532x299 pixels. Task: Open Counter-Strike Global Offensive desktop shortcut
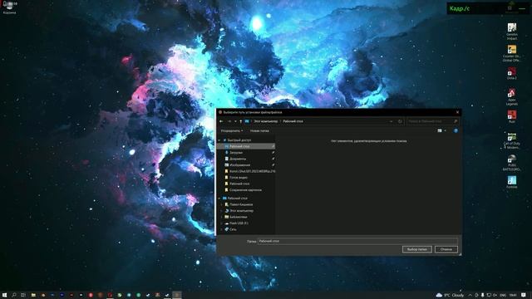pos(512,53)
